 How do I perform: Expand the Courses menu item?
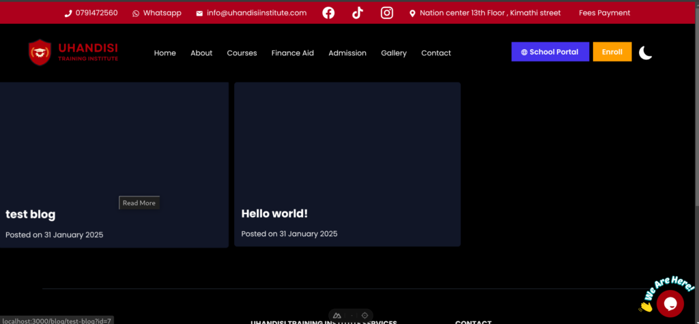point(242,53)
